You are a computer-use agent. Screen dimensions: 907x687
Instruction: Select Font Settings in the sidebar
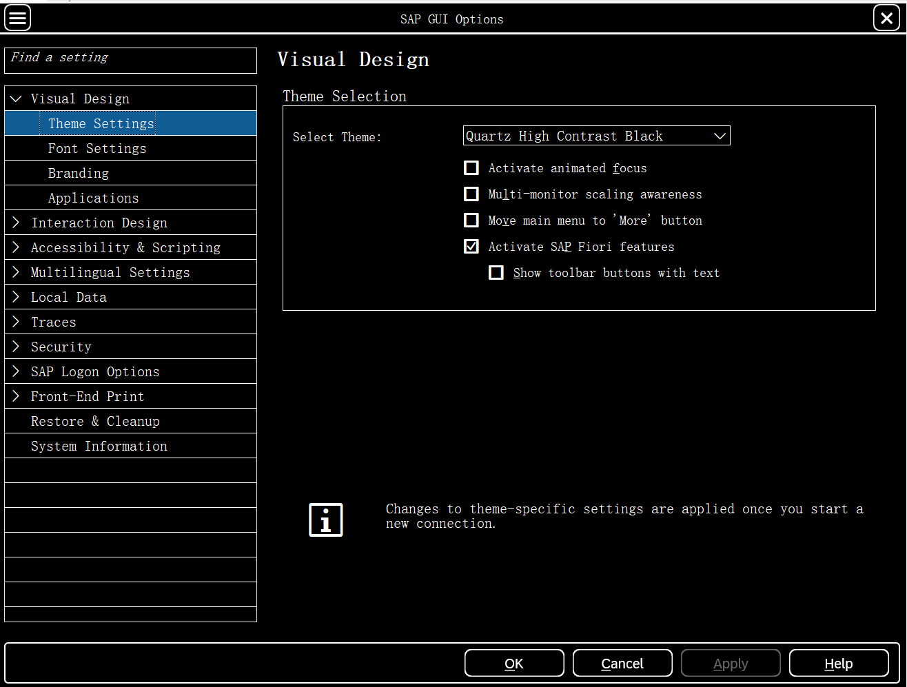[97, 148]
